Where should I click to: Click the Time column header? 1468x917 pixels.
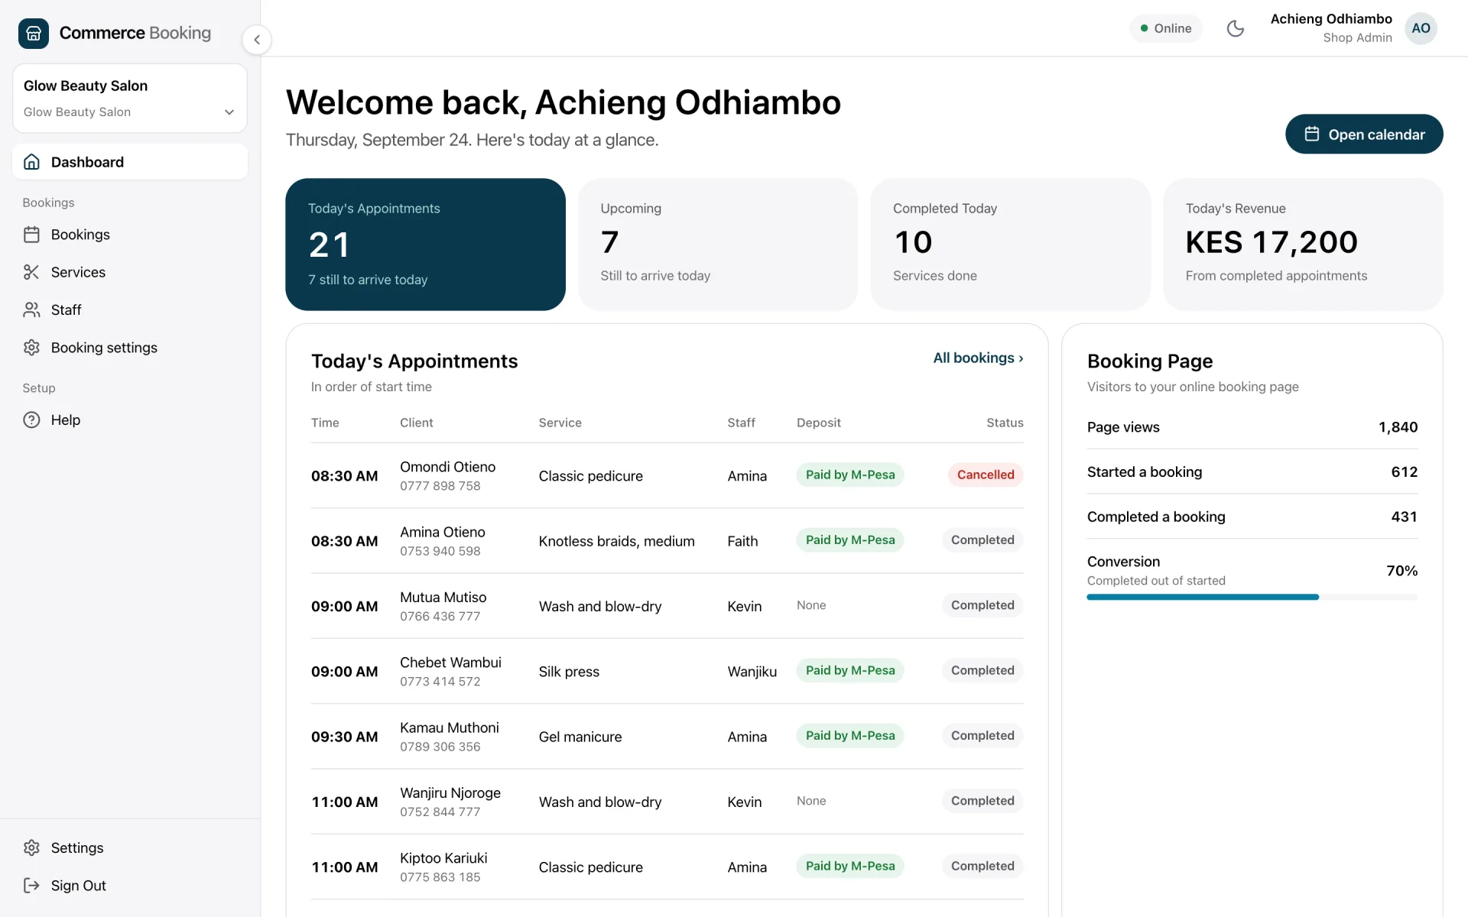click(325, 423)
